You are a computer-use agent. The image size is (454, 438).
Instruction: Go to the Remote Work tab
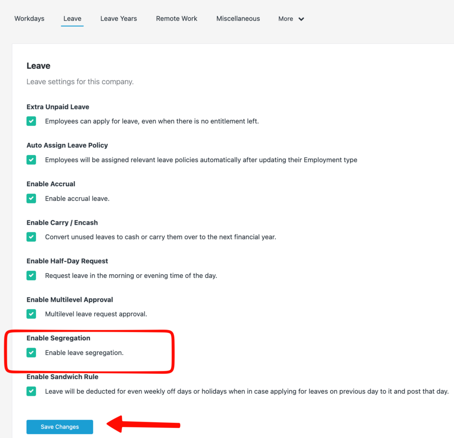[x=176, y=19]
